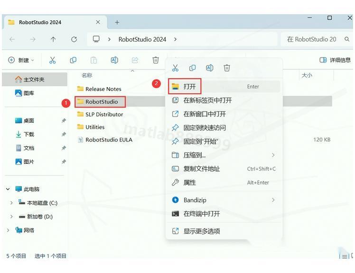Expand the Compress to submenu

[224, 155]
